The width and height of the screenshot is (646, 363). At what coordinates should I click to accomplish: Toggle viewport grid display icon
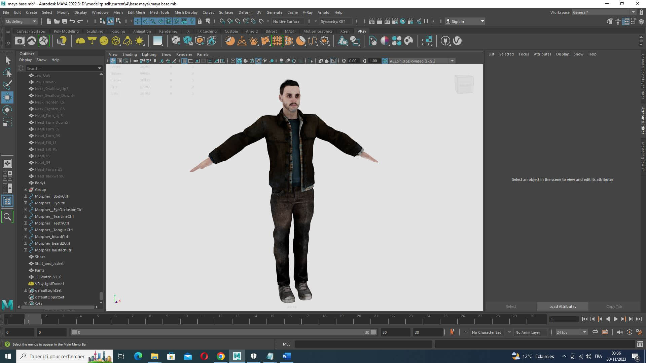click(x=184, y=61)
